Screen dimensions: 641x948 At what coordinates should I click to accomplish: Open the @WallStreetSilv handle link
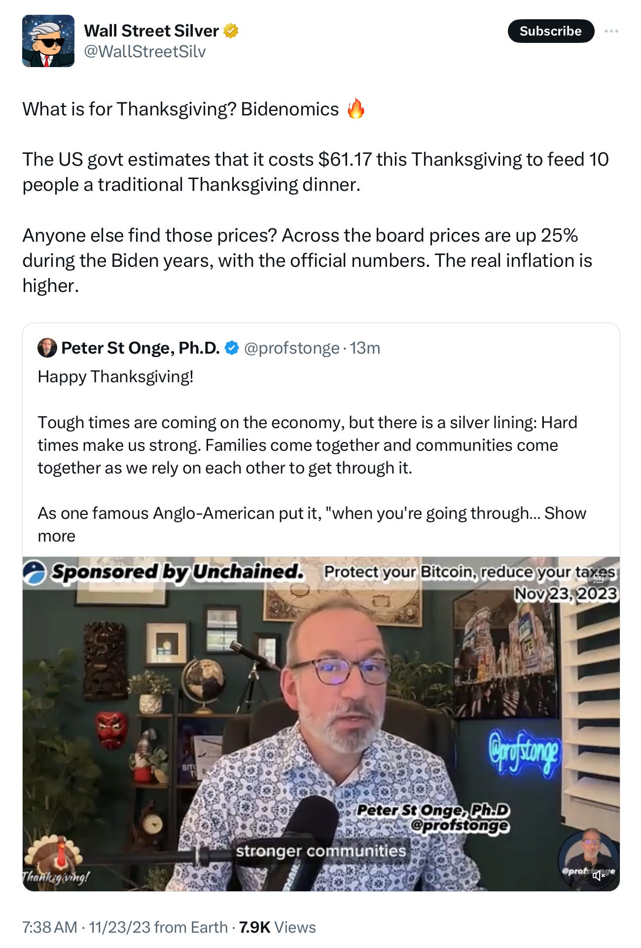(x=145, y=51)
